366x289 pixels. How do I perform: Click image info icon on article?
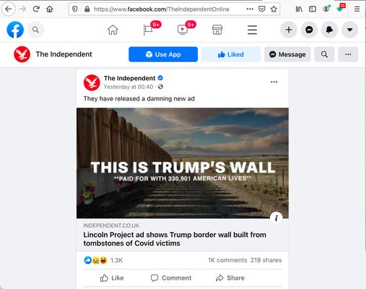coord(276,218)
